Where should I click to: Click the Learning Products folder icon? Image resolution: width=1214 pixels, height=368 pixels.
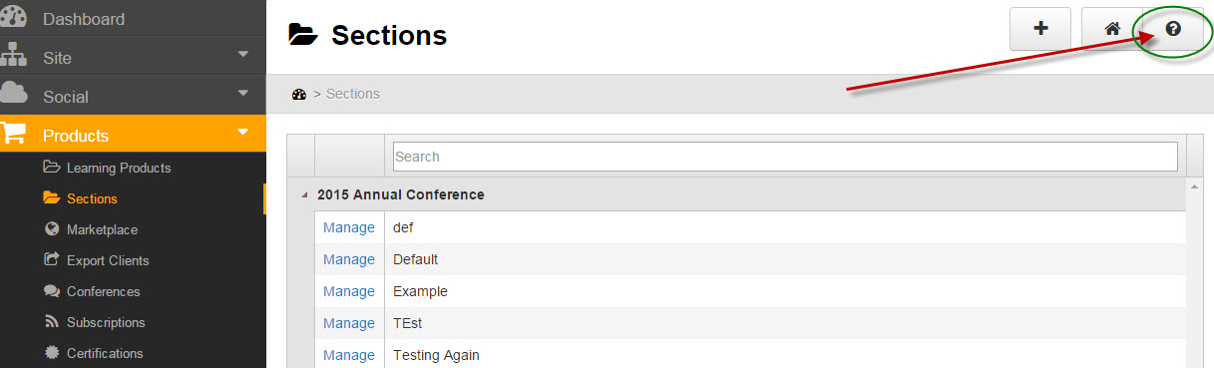tap(52, 168)
